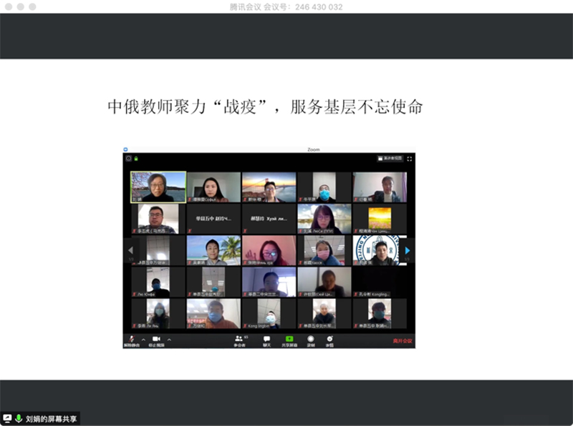Click the green encryption lock icon
The height and width of the screenshot is (426, 573).
pos(135,158)
